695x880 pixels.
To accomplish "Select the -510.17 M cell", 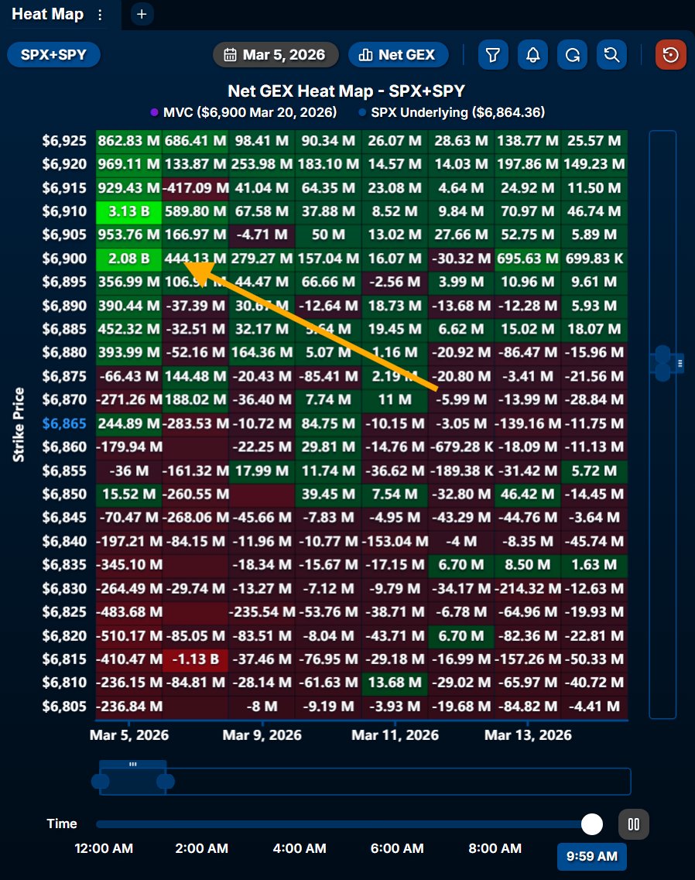I will (x=128, y=635).
